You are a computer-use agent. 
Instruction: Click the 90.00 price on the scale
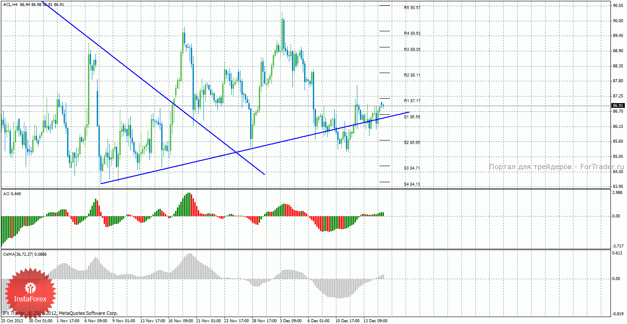(617, 21)
